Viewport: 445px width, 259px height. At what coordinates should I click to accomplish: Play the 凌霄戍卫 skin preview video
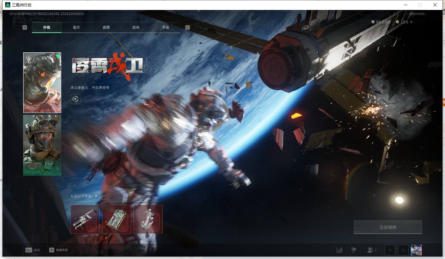coord(75,99)
